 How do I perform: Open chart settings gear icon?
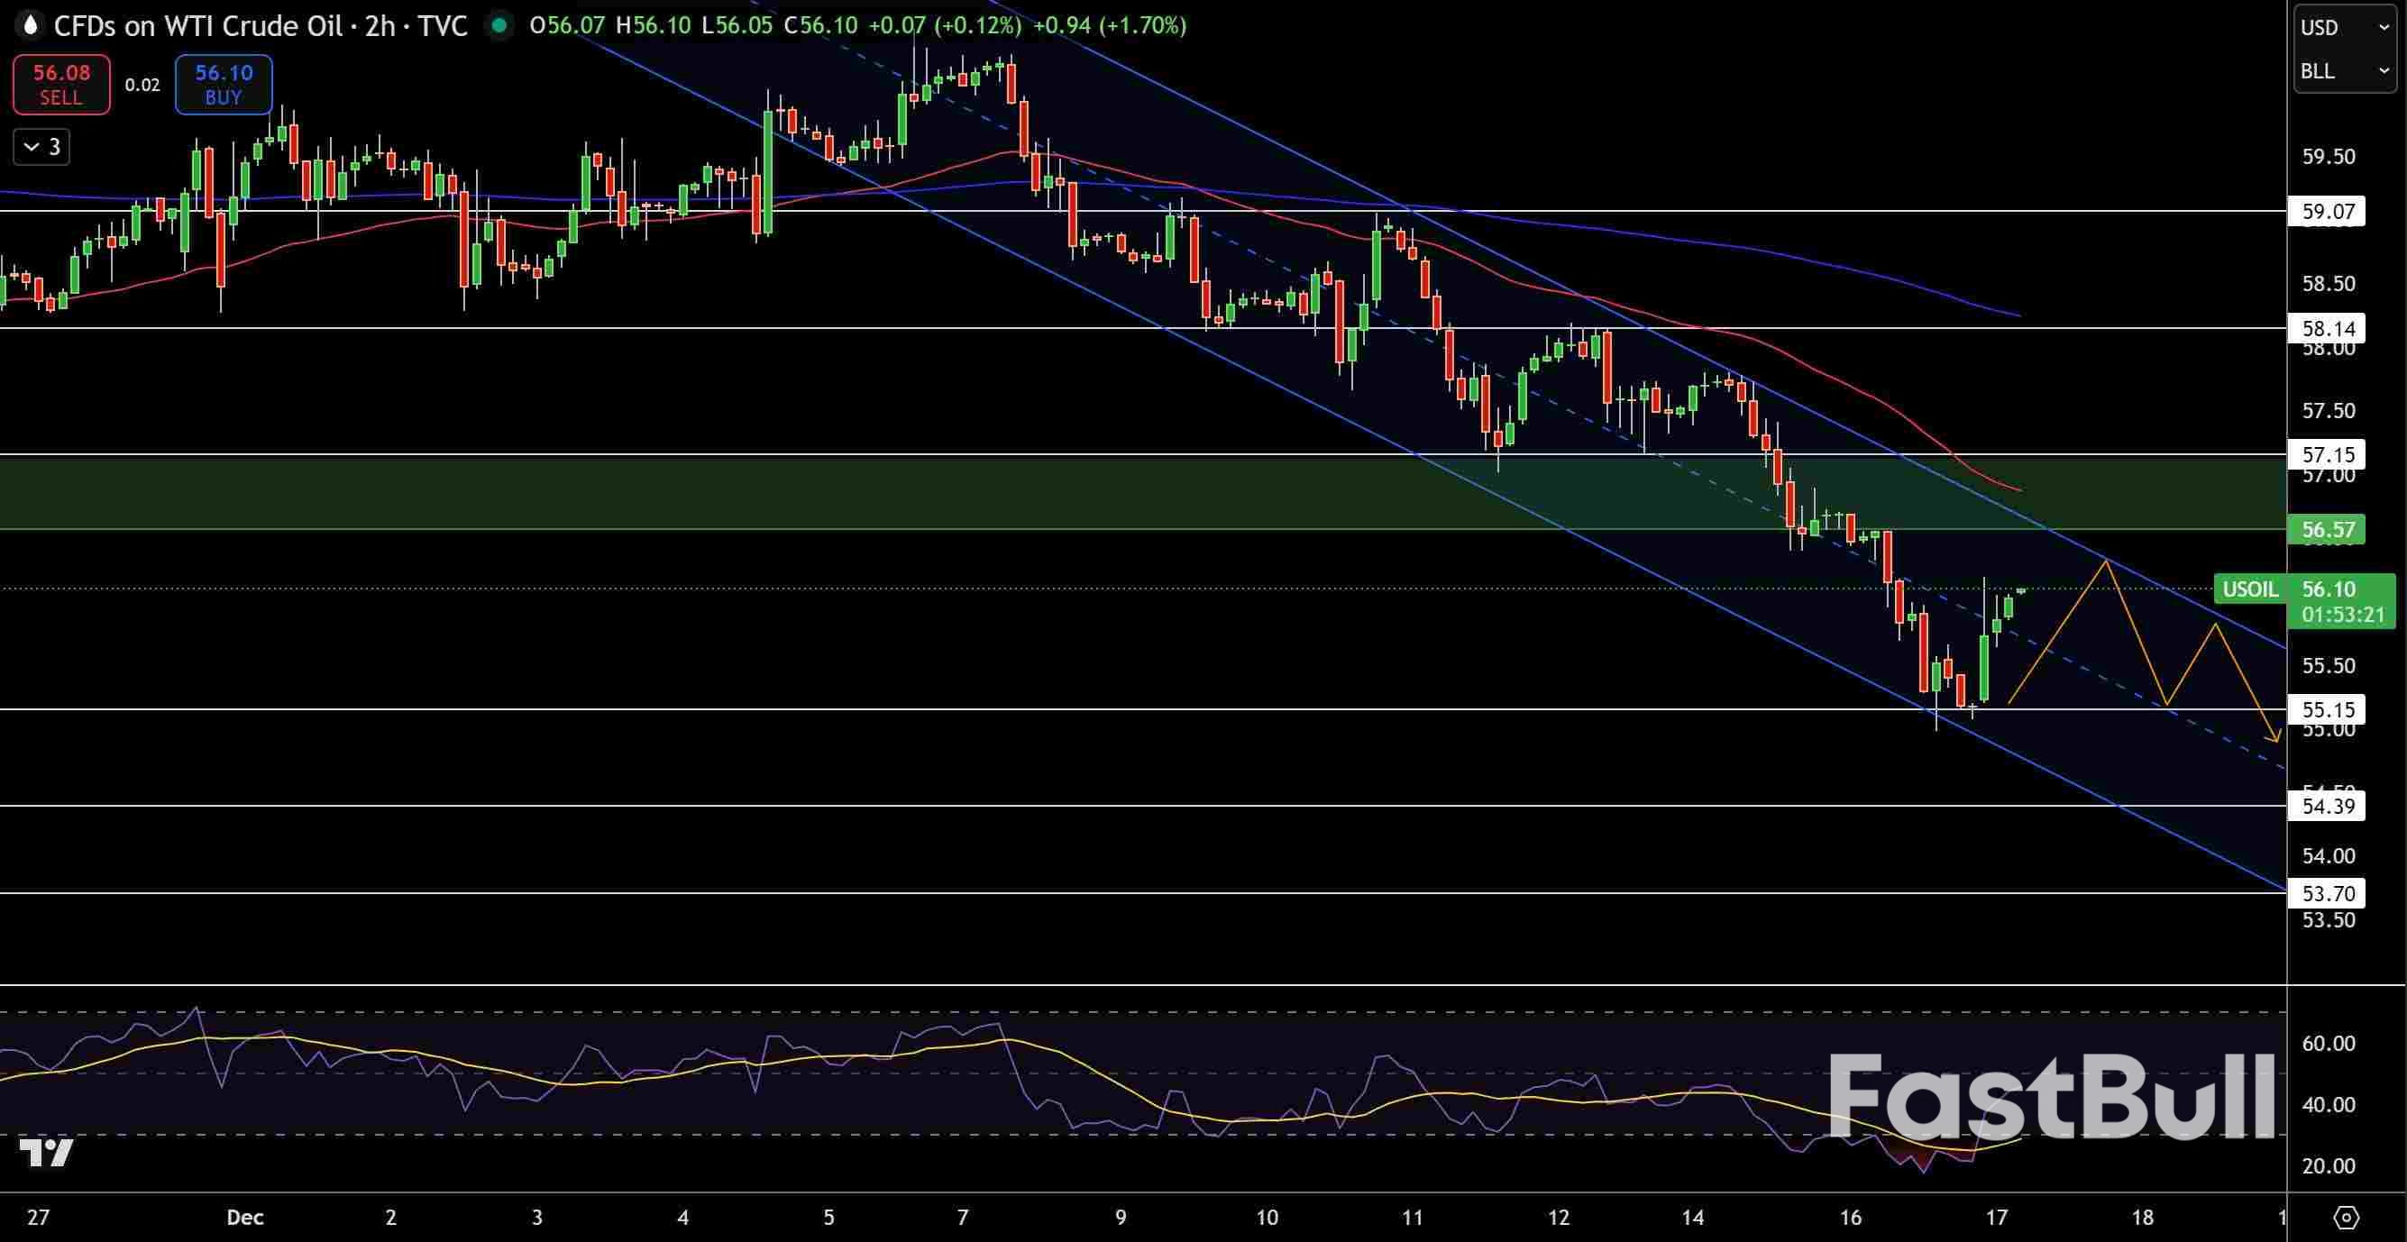pyautogui.click(x=2346, y=1218)
